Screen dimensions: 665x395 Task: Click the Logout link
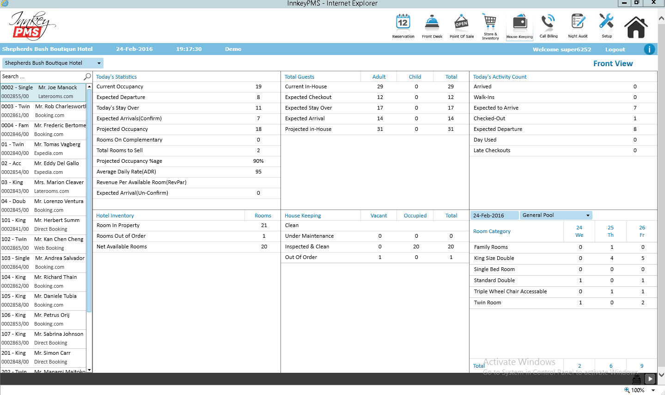click(615, 49)
